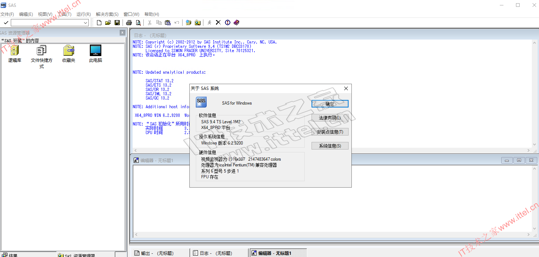This screenshot has height=257, width=539.
Task: Click the 法律声明(L) button
Action: (x=330, y=118)
